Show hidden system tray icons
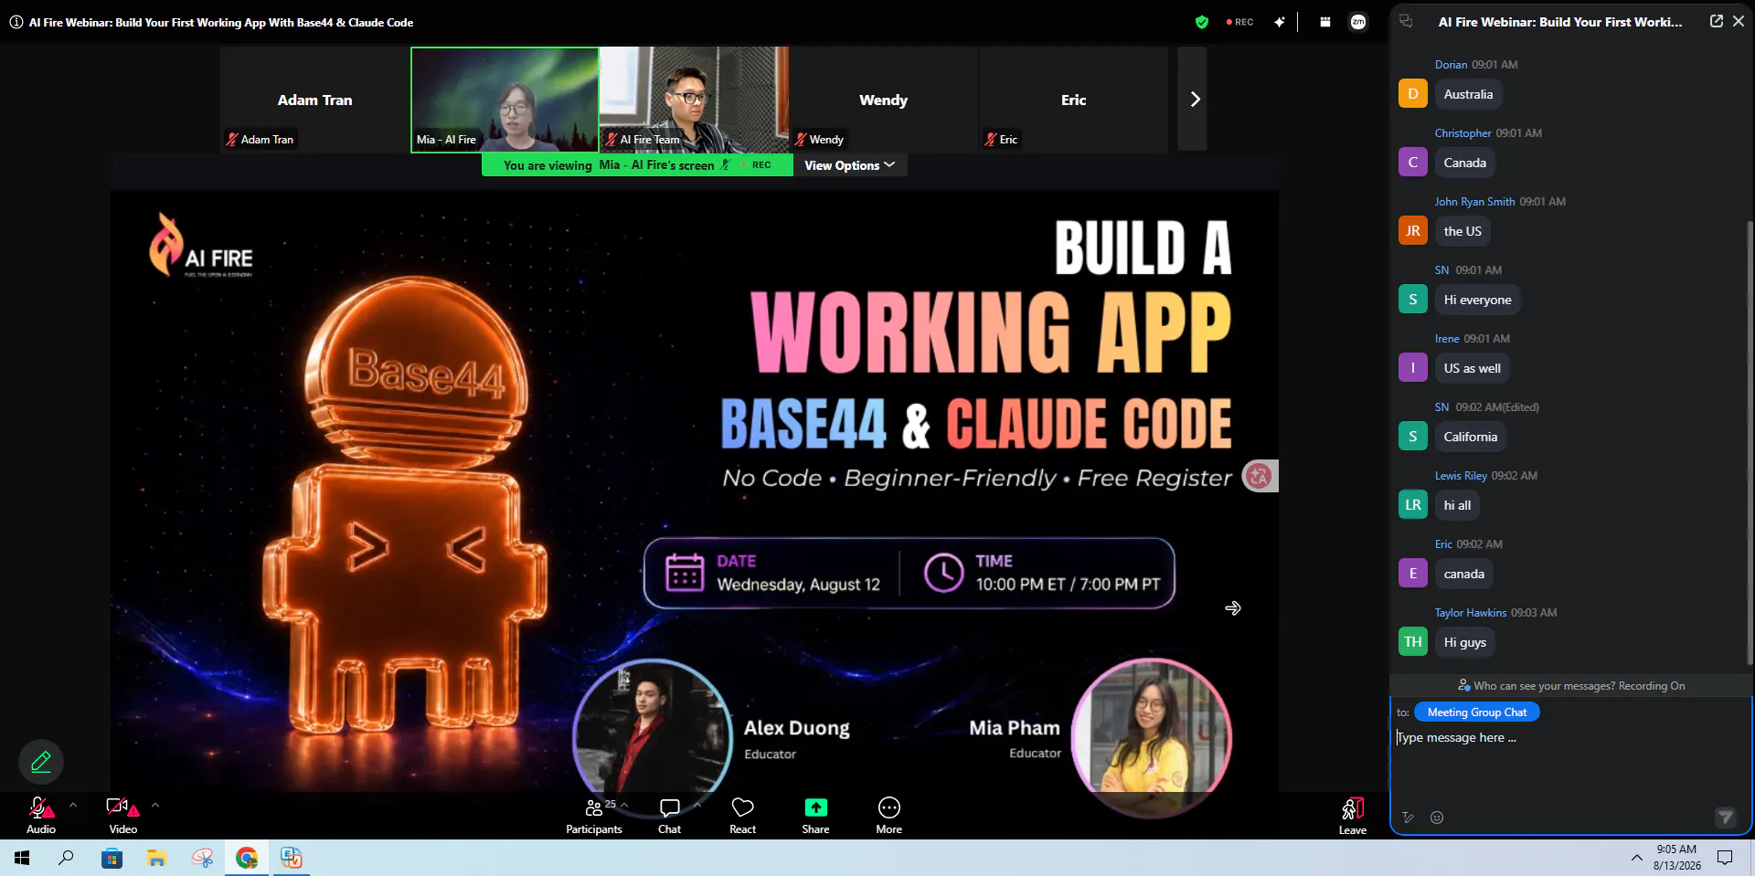 [1636, 858]
